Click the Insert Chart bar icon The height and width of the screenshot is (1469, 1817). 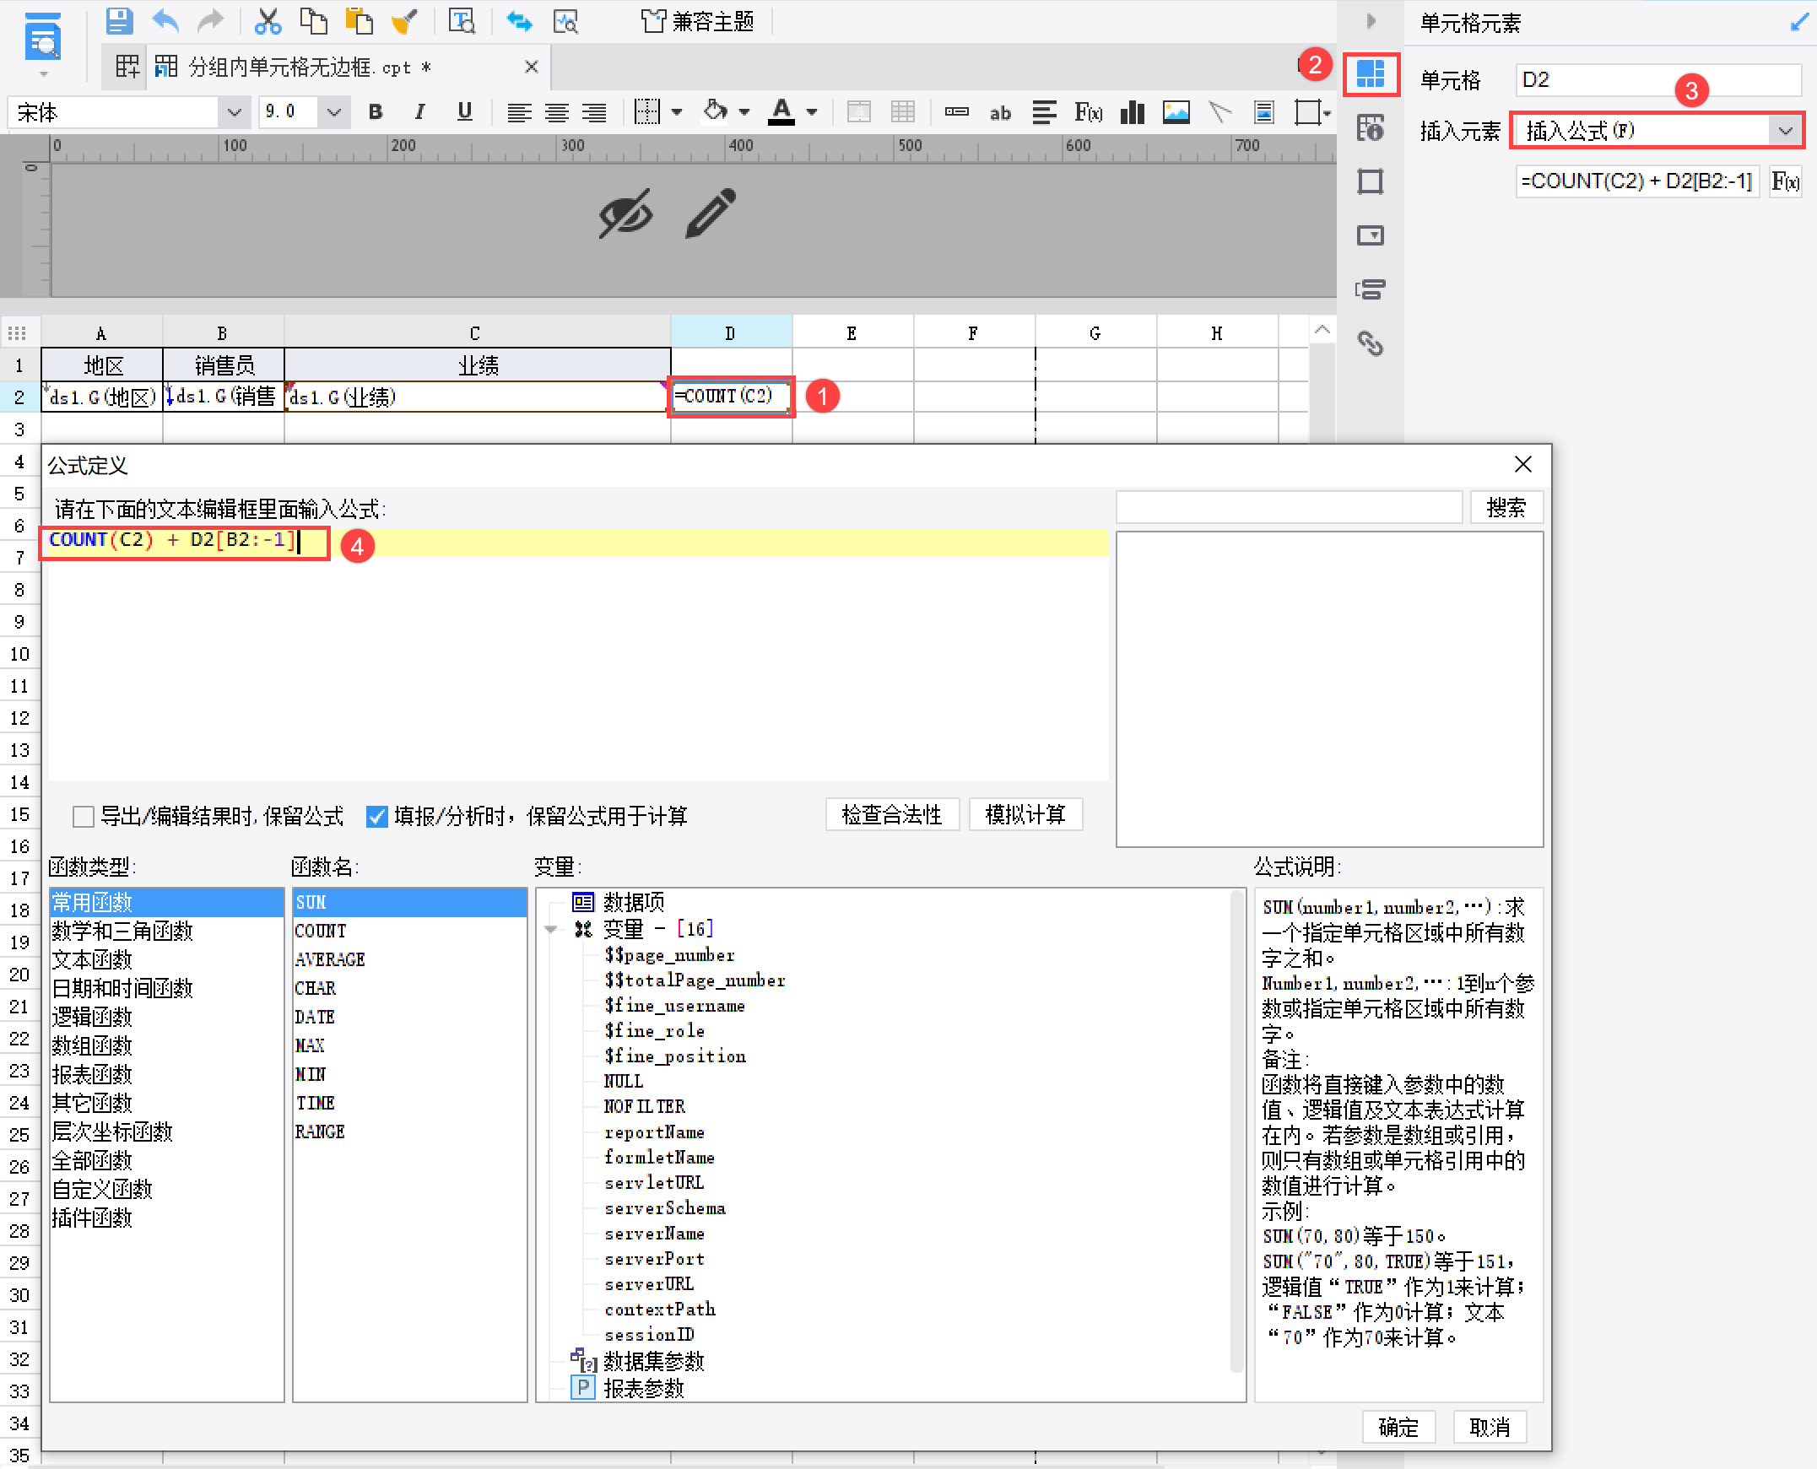[x=1132, y=112]
